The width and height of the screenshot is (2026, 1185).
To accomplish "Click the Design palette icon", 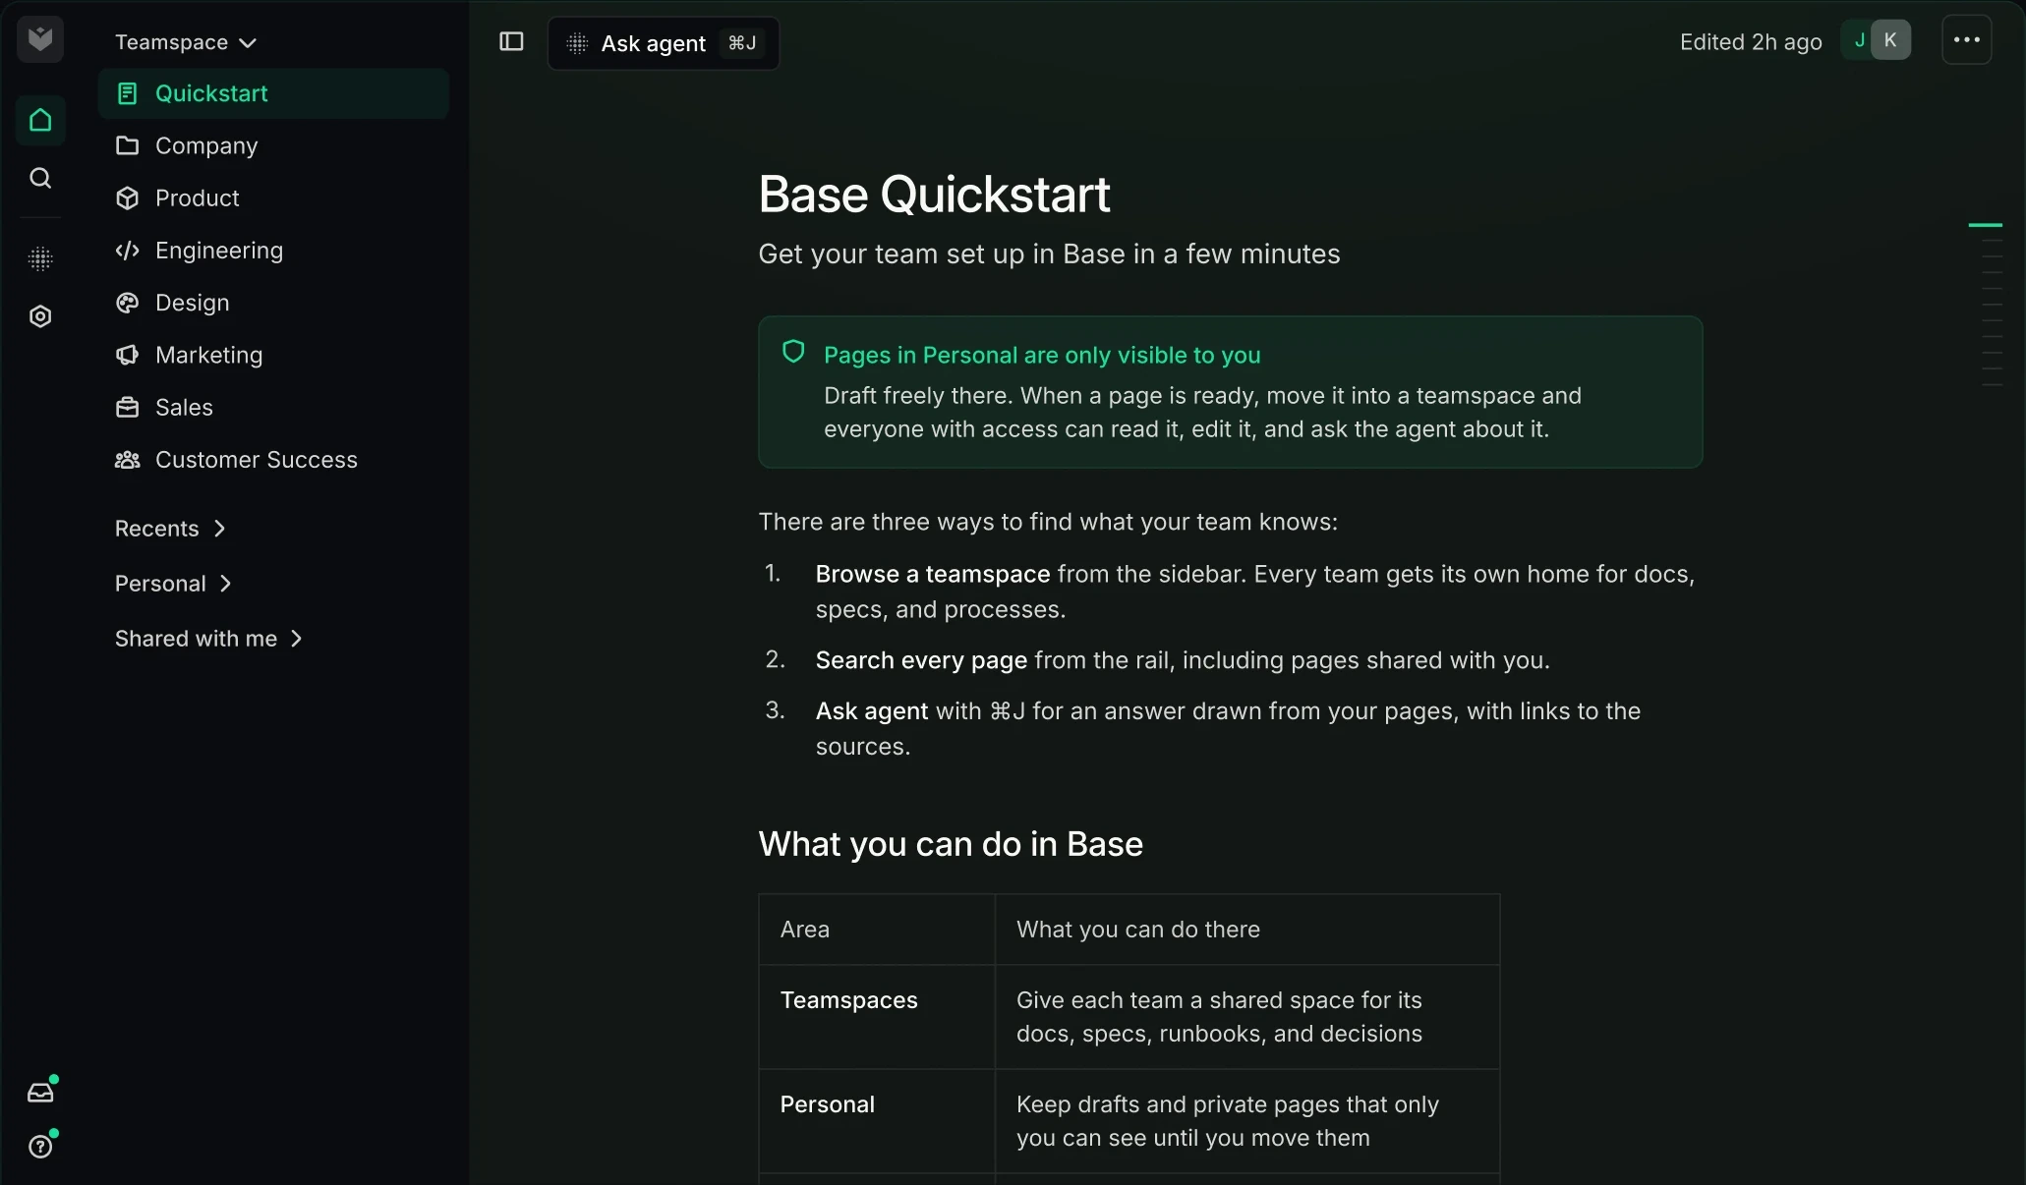I will tap(127, 303).
